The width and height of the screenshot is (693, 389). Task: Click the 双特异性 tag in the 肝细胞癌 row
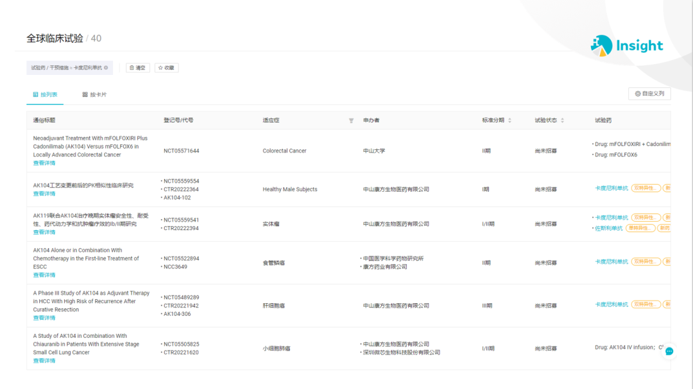646,304
